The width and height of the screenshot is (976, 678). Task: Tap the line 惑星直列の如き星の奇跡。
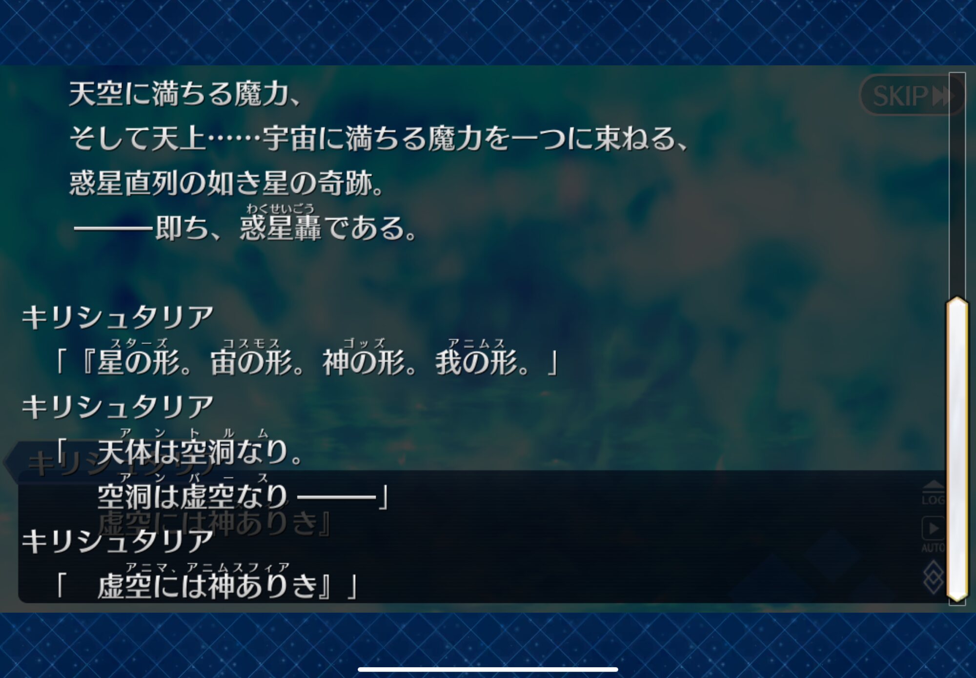tap(227, 183)
